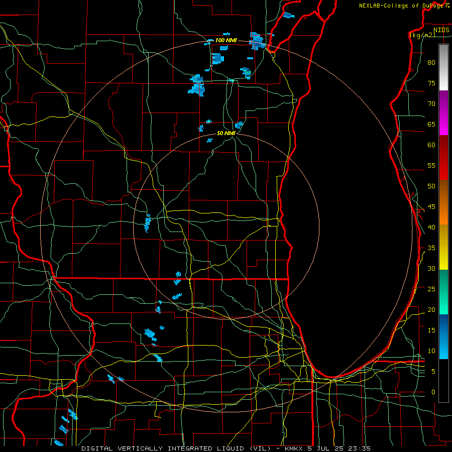Click the blue segment of the color bar
The height and width of the screenshot is (452, 452).
443,336
